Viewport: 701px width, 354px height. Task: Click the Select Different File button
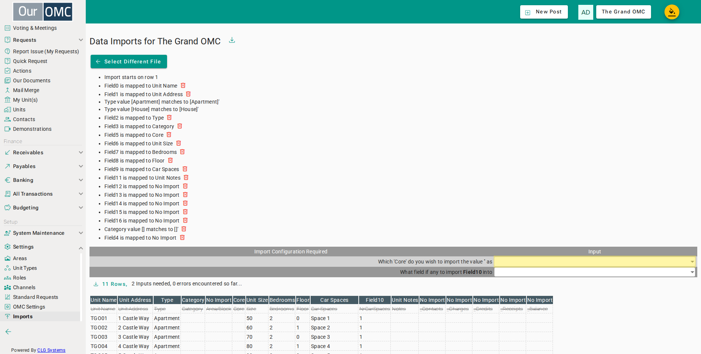point(129,61)
